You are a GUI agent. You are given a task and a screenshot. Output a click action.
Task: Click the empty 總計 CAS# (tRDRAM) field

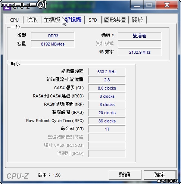pyautogui.click(x=107, y=146)
